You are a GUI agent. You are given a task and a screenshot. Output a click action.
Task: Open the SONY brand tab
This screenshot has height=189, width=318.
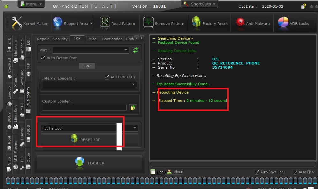(9, 120)
